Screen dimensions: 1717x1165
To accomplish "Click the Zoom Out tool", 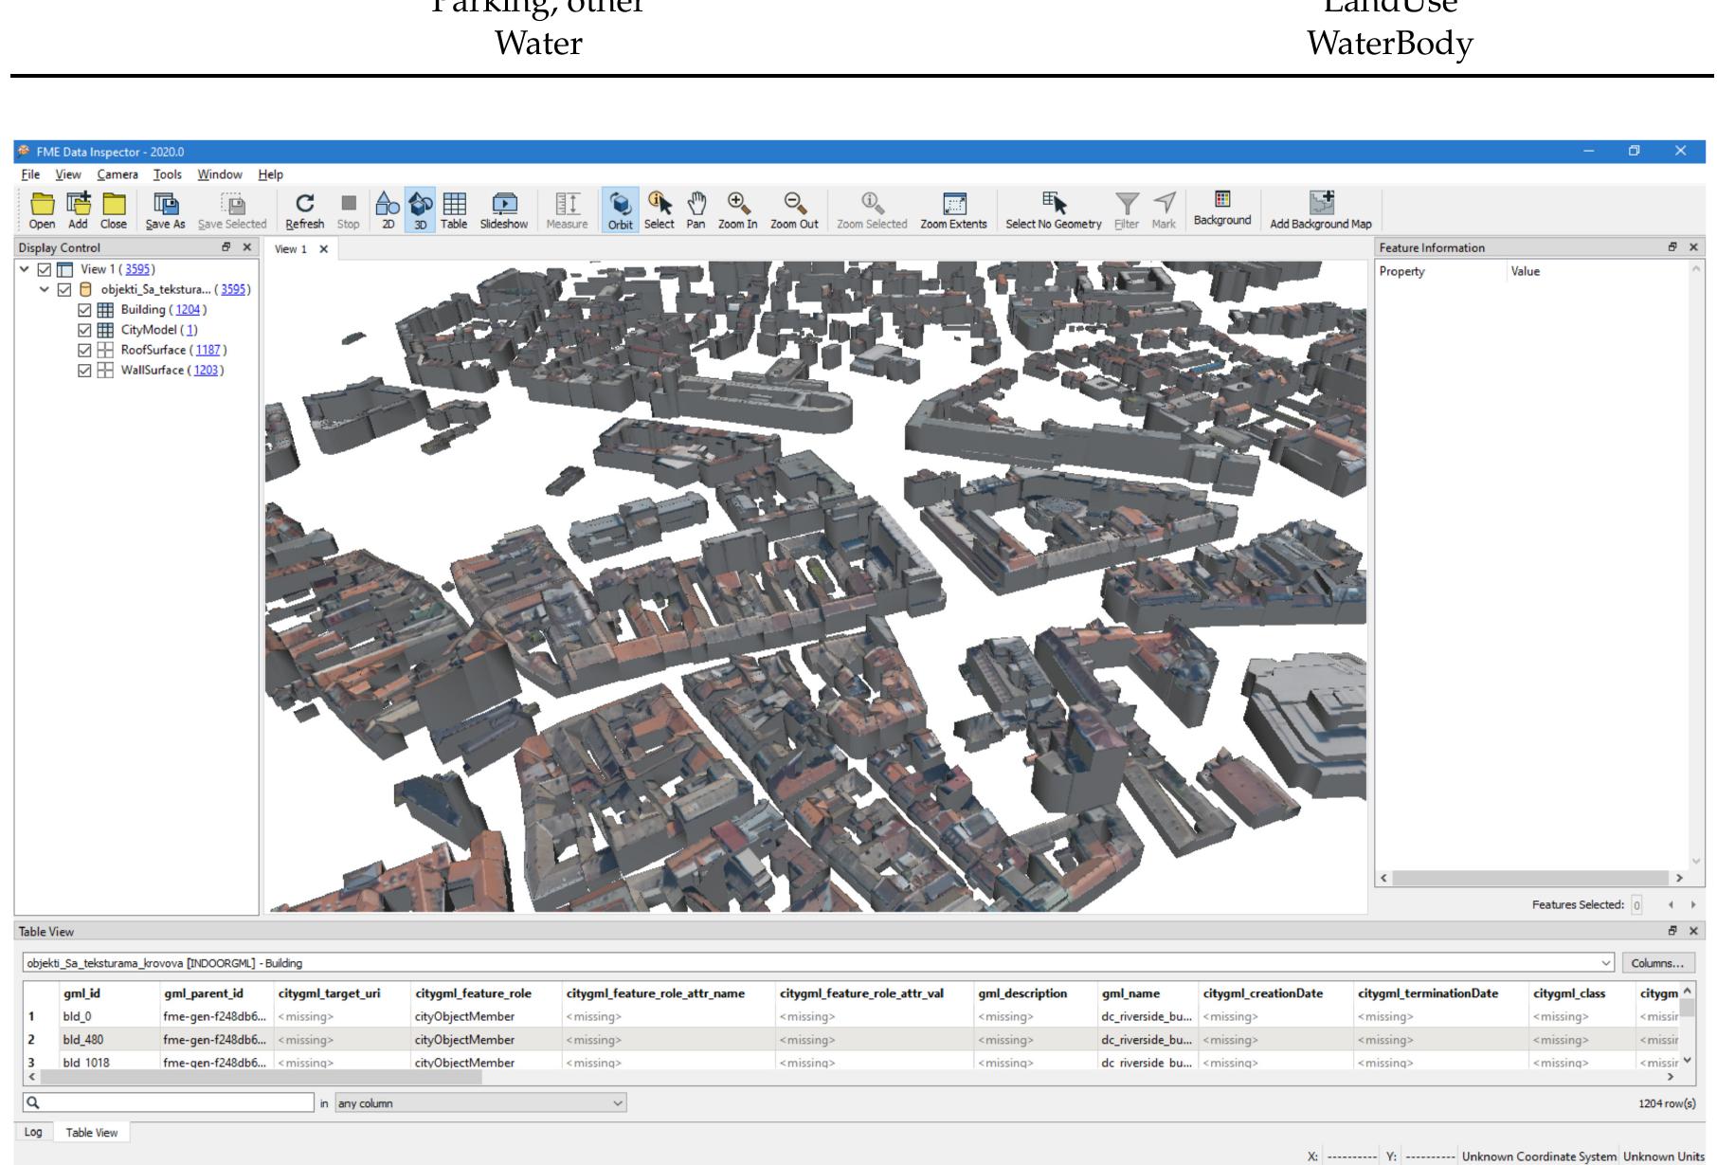I will tap(794, 210).
